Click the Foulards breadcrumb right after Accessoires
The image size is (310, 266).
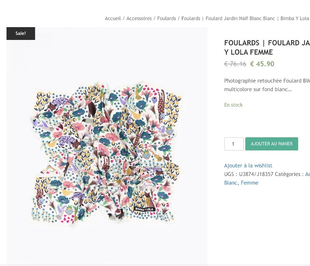pos(167,19)
